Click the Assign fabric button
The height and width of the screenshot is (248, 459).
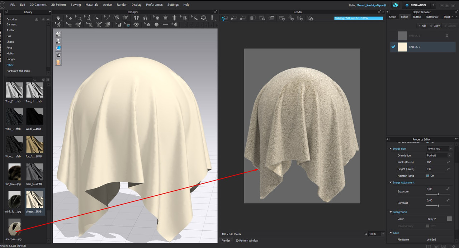point(450,26)
